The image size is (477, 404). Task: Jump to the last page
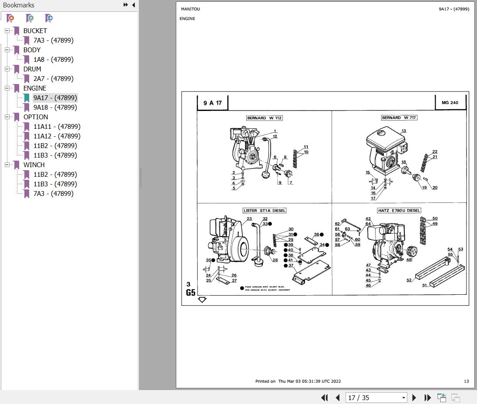(427, 397)
